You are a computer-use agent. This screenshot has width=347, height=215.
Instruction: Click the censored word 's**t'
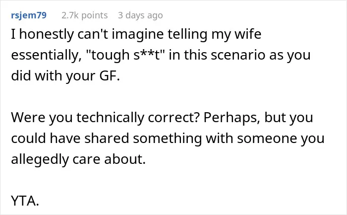(147, 55)
